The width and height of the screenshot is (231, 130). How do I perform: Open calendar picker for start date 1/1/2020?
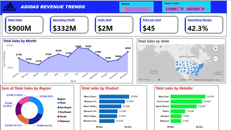182,9
